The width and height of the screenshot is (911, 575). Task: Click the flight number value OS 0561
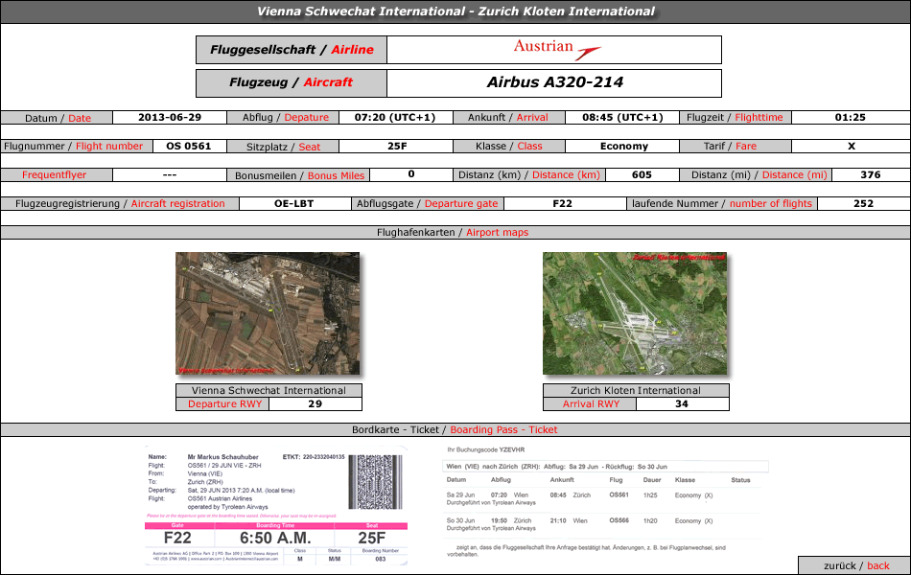pyautogui.click(x=188, y=147)
